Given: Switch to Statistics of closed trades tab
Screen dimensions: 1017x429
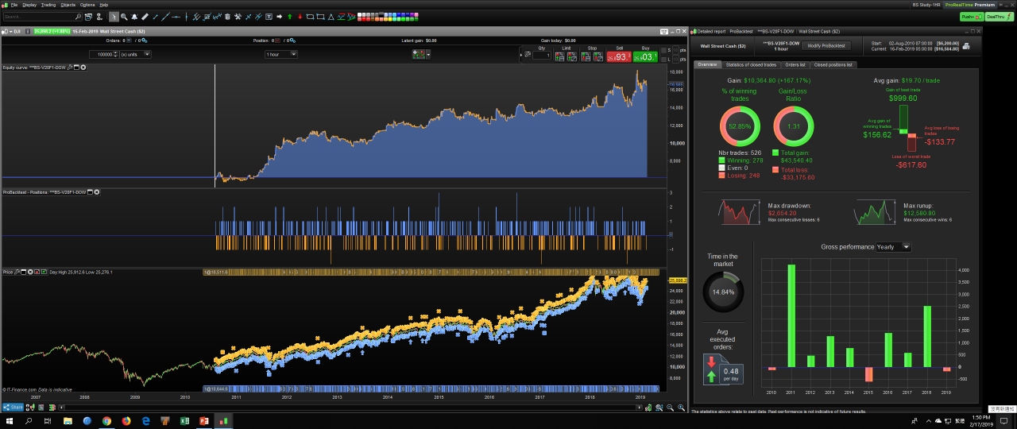Looking at the screenshot, I should 752,64.
